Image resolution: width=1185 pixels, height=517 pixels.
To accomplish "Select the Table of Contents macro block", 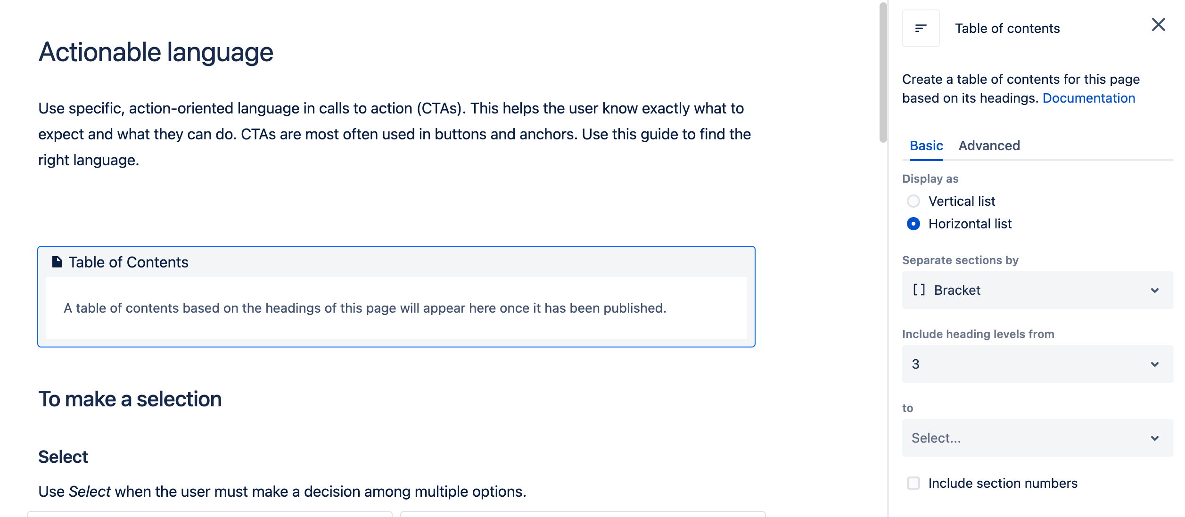I will 396,297.
